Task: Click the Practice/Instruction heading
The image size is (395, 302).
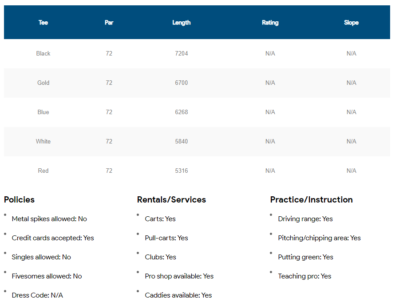Action: [311, 200]
